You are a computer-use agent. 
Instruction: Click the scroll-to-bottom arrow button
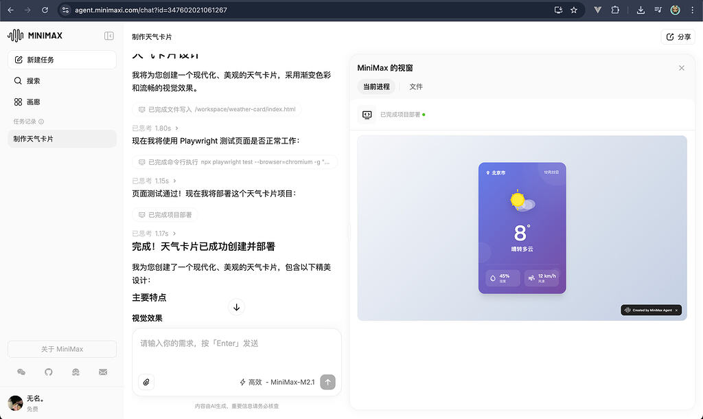point(236,307)
